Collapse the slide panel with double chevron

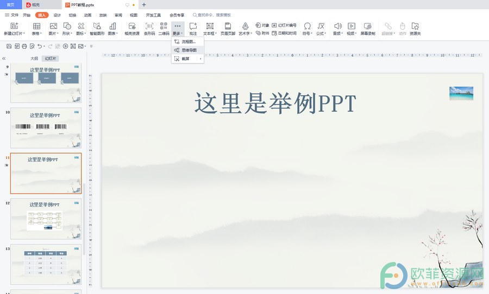point(4,59)
